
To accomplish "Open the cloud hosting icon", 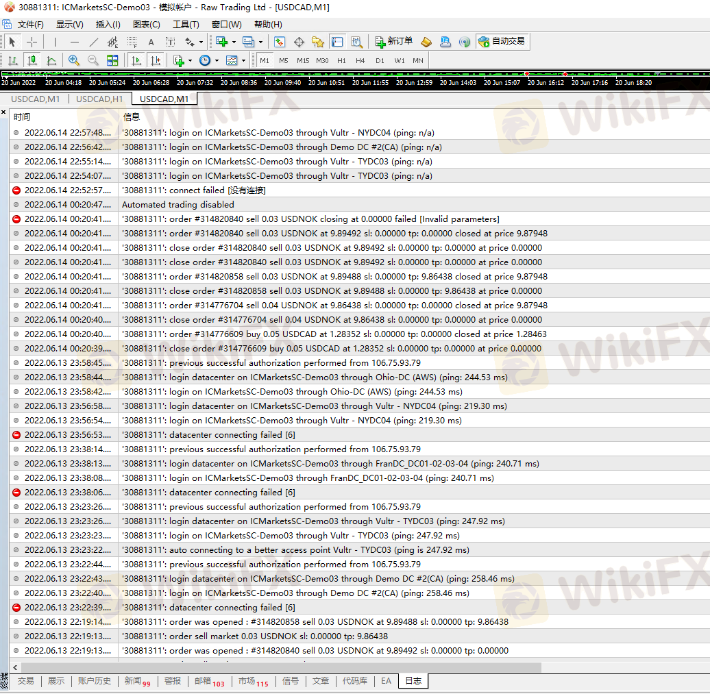I will [x=445, y=42].
